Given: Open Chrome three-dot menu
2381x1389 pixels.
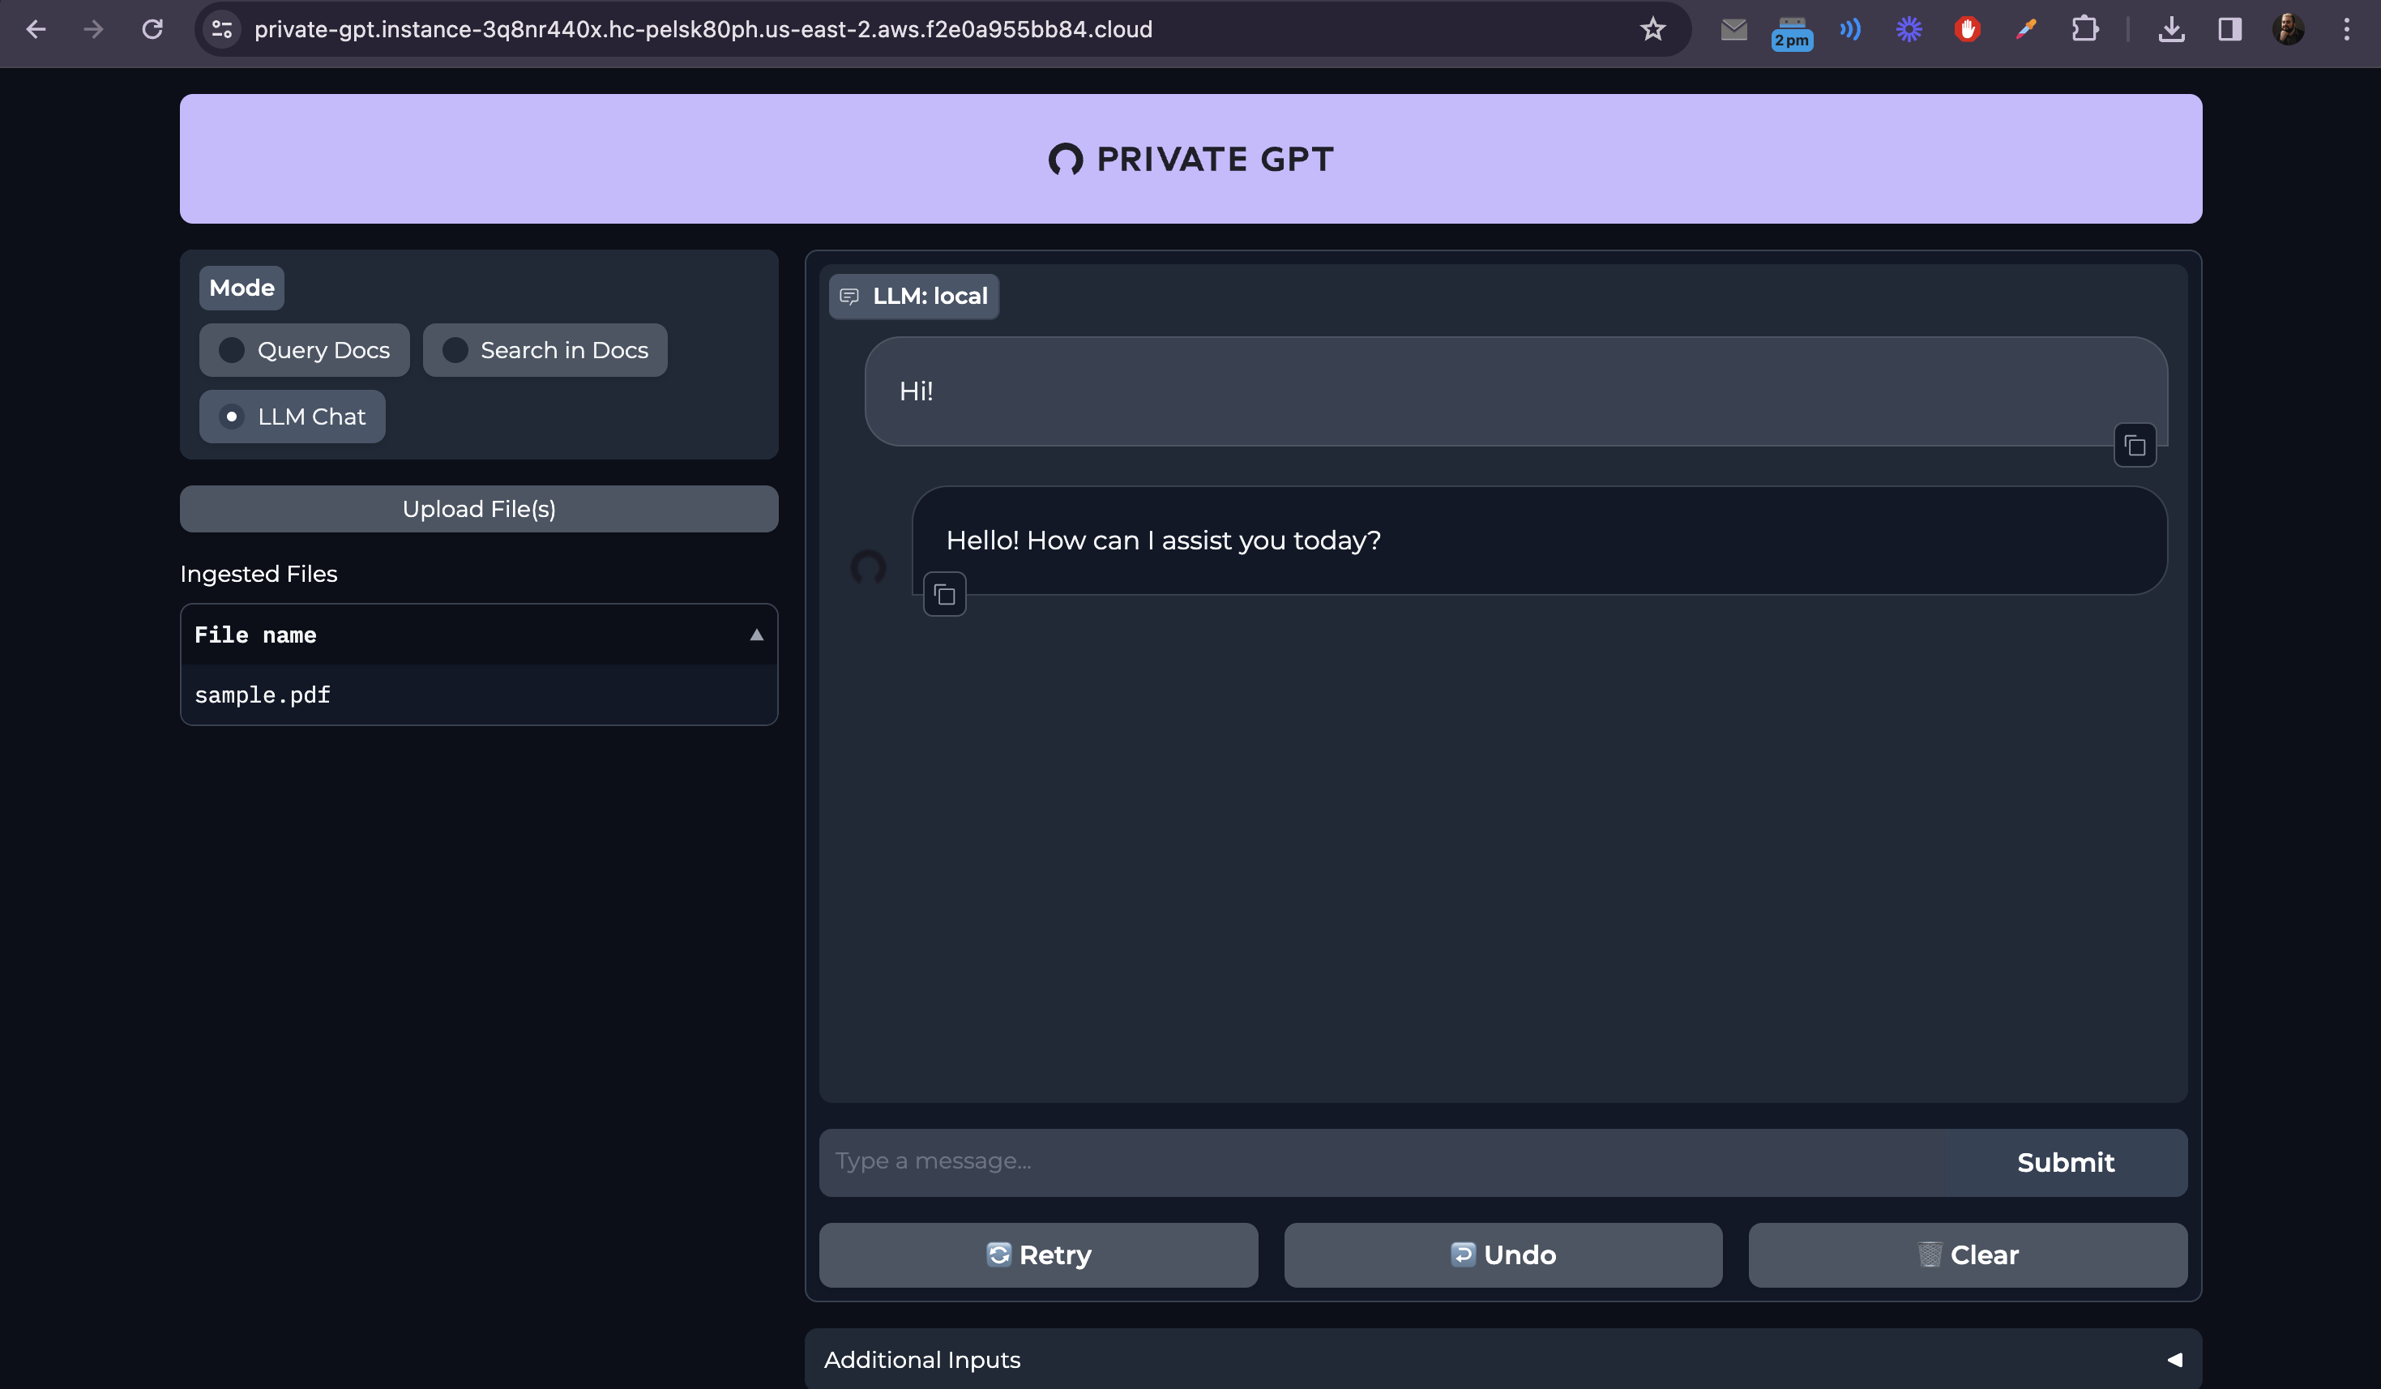Looking at the screenshot, I should pyautogui.click(x=2347, y=29).
